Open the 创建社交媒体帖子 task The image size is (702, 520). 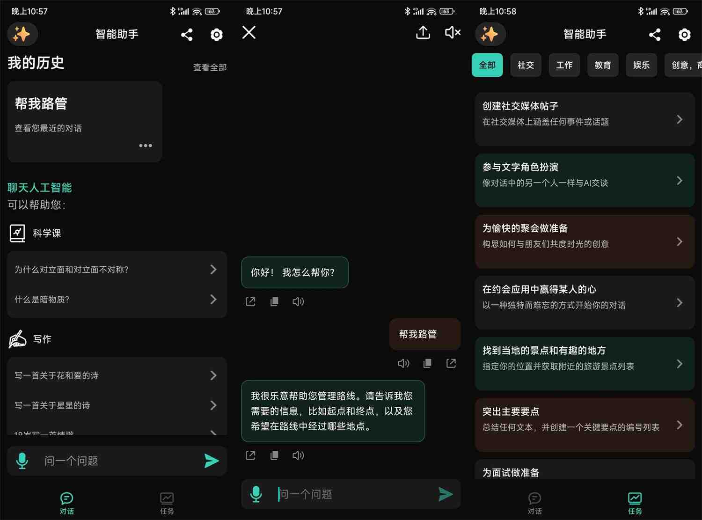[x=585, y=119]
